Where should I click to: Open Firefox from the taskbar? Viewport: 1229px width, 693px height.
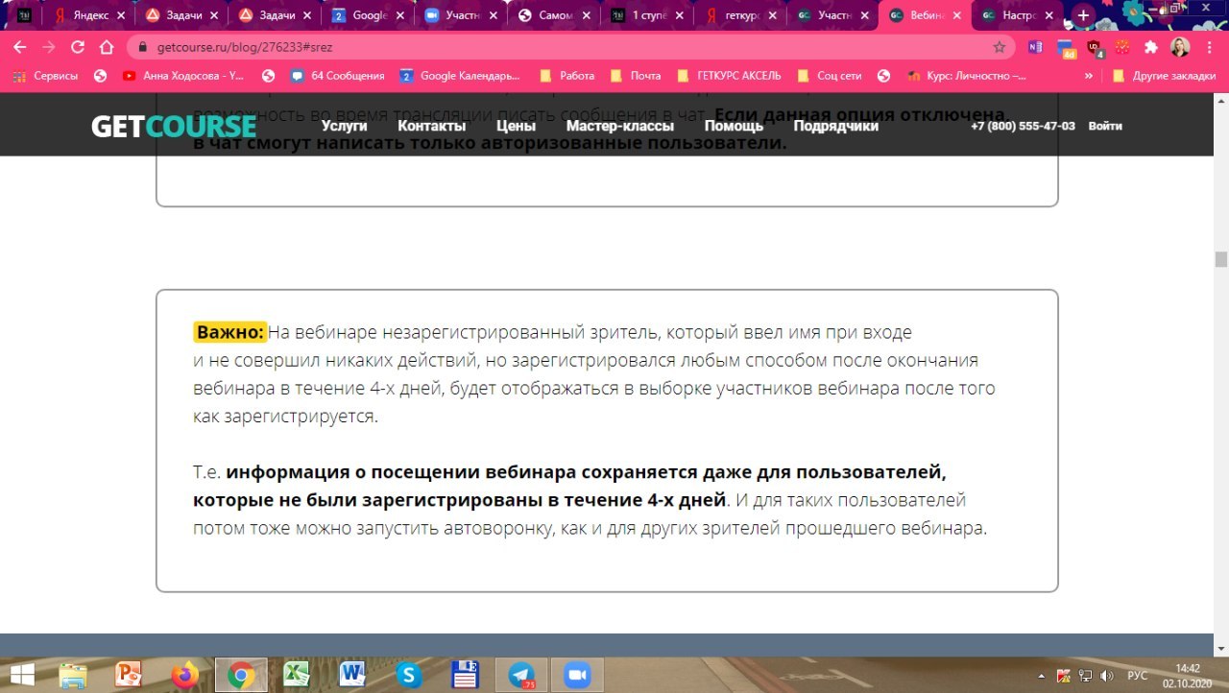click(x=184, y=675)
